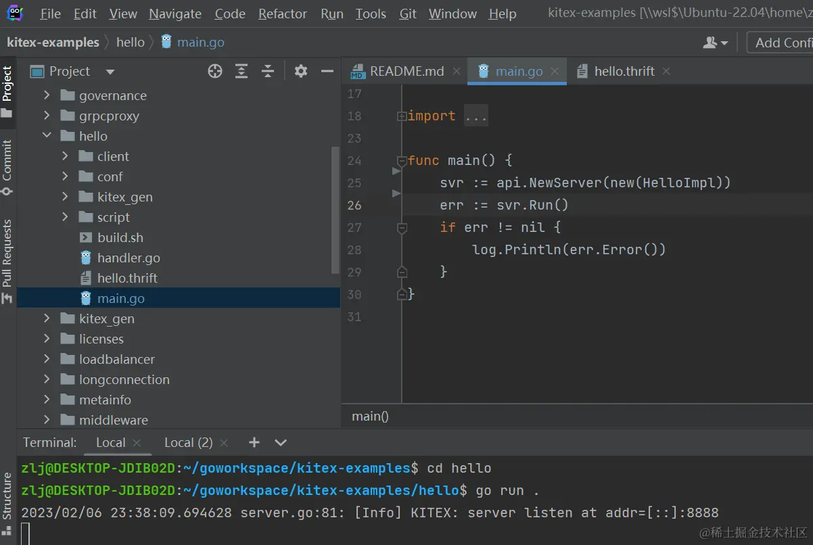
Task: Open the Commit tool window sidebar tab
Action: coord(7,168)
